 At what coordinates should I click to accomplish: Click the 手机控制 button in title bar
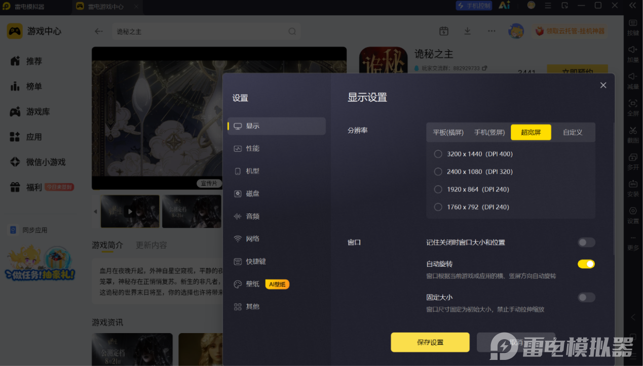coord(474,6)
